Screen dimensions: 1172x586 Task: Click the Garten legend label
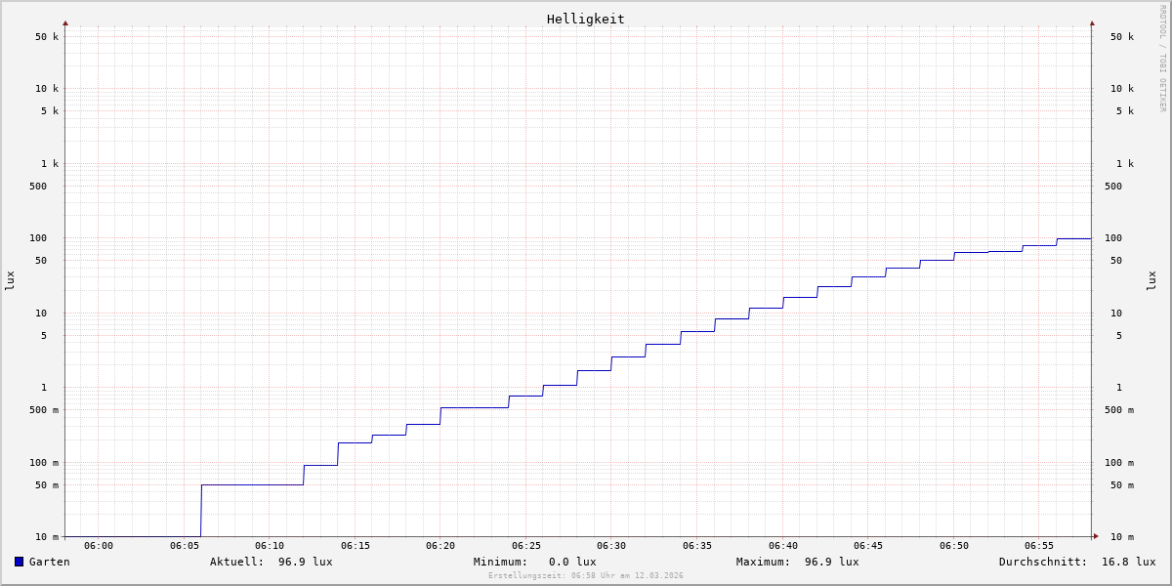point(49,562)
